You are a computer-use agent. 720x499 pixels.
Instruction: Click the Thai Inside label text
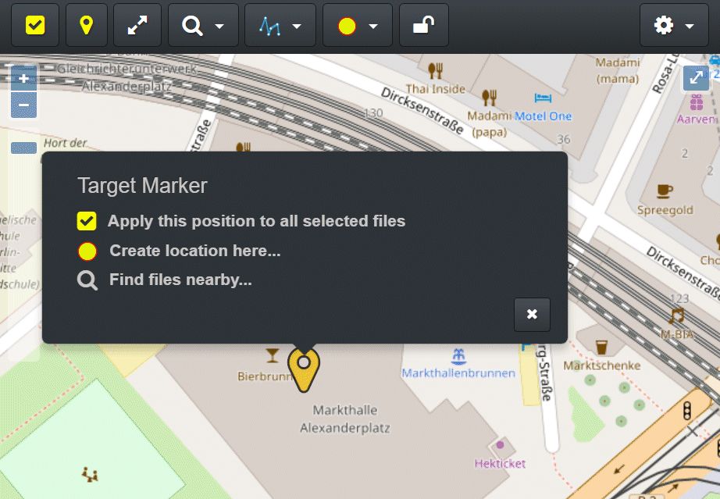coord(435,89)
